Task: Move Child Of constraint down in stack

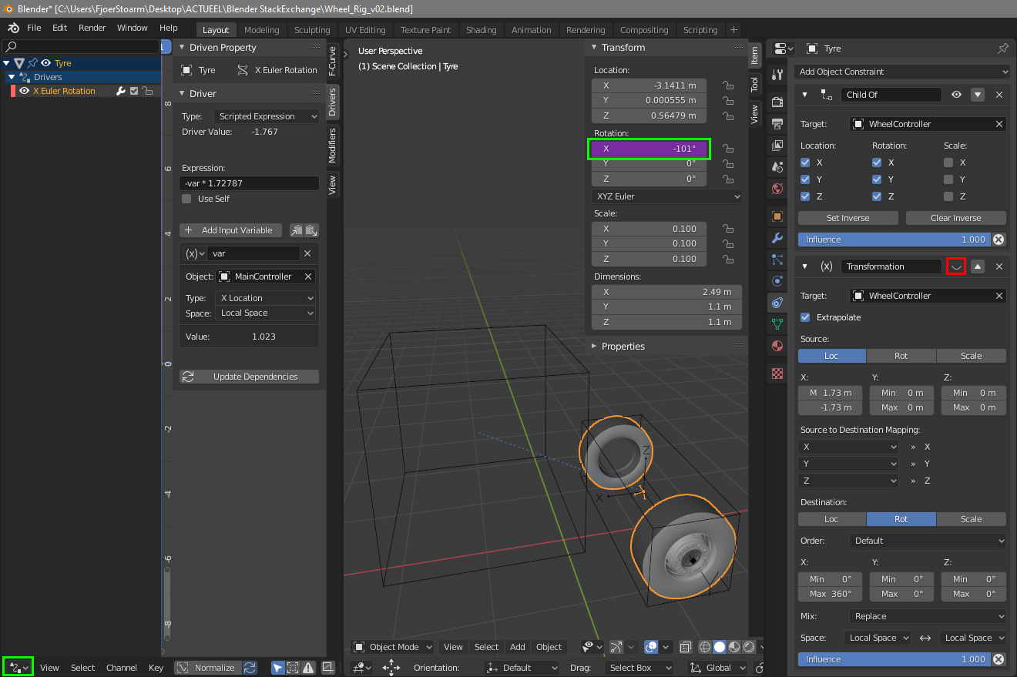Action: (978, 95)
